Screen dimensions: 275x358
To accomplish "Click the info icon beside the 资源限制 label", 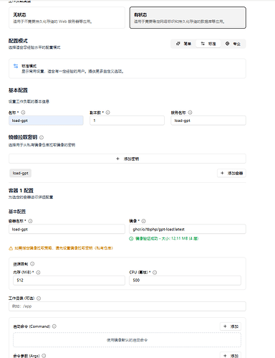I will [x=32, y=264].
